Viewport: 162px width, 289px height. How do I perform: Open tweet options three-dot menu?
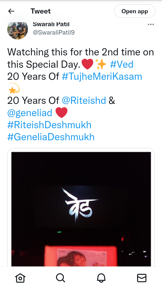[151, 24]
